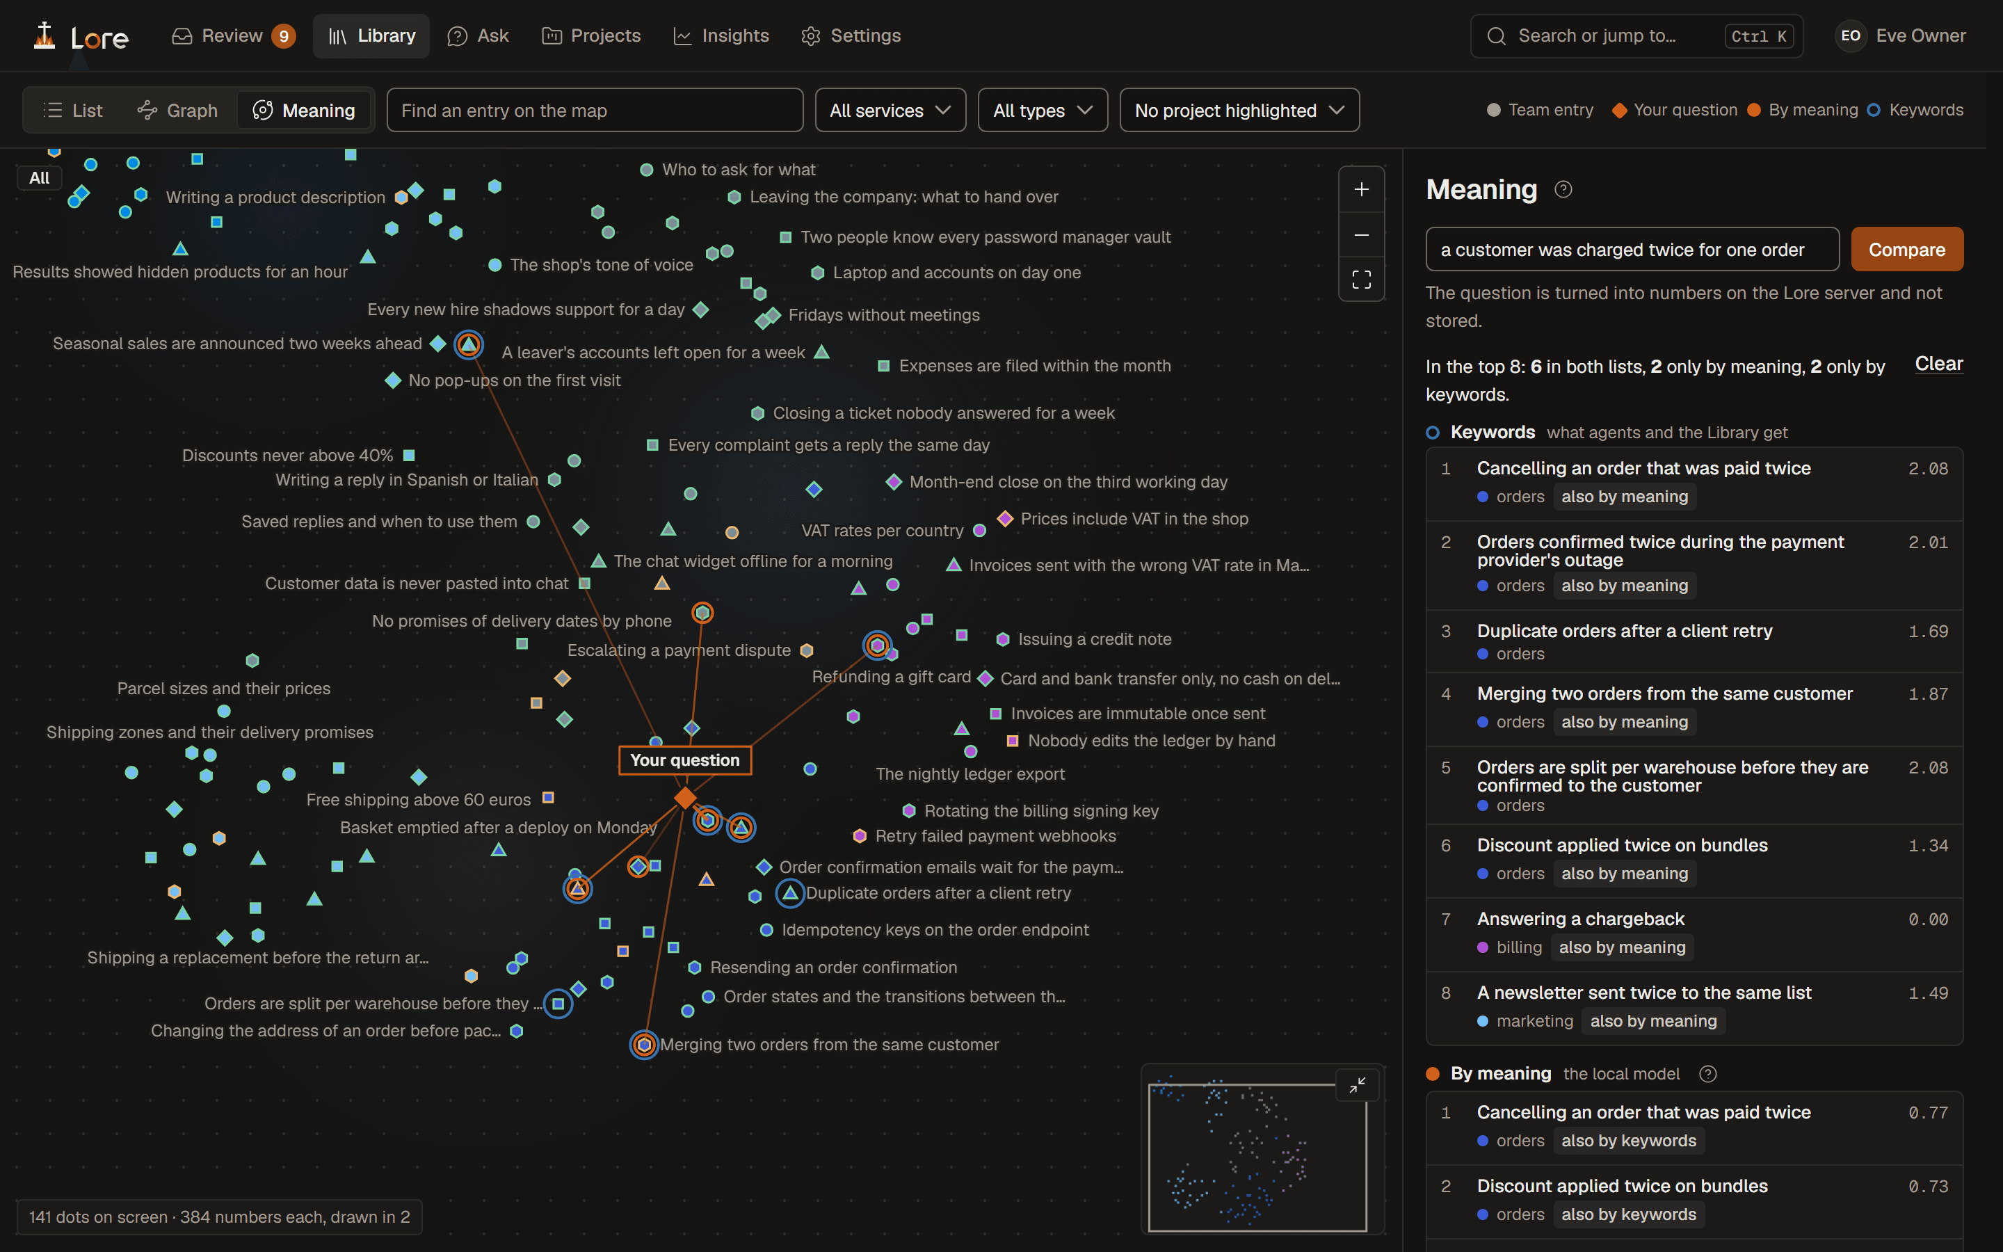Zoom in on the map with plus
The width and height of the screenshot is (2003, 1252).
point(1360,190)
